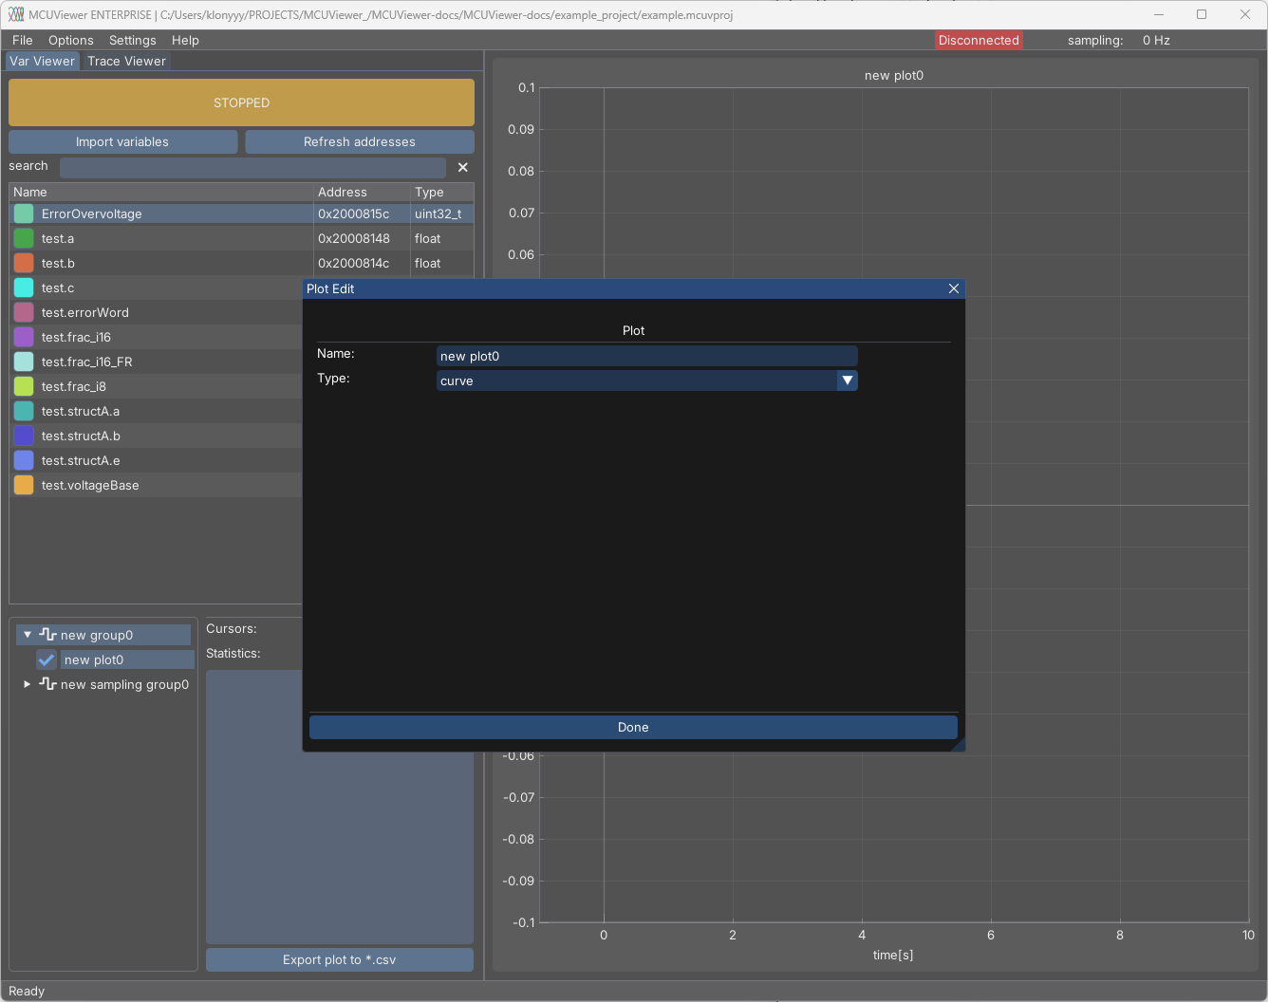Click Refresh addresses button
This screenshot has width=1269, height=1003.
tap(359, 141)
